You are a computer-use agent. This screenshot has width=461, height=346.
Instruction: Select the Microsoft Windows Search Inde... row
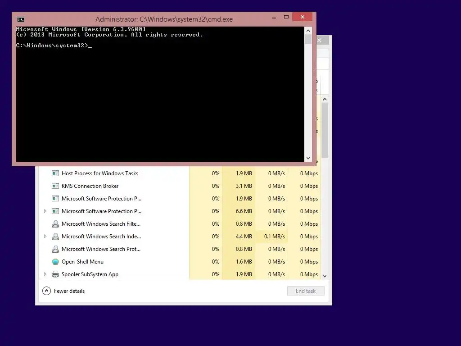[x=180, y=237]
